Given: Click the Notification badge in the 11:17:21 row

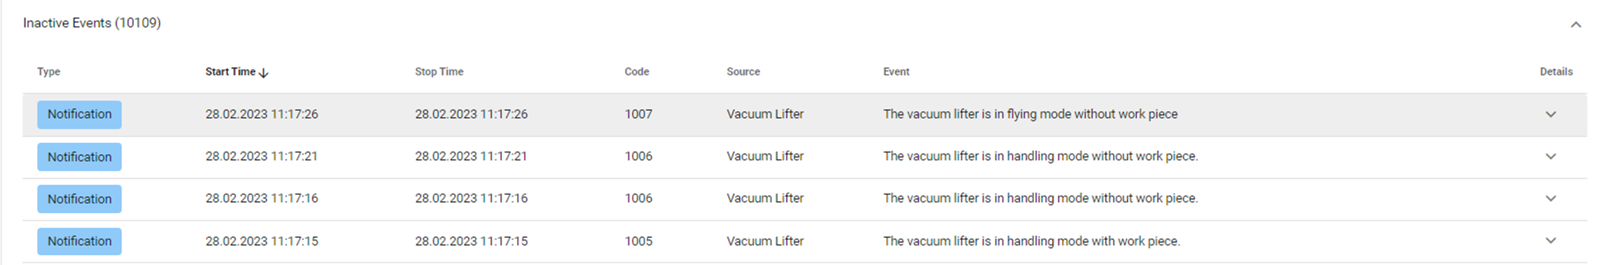Looking at the screenshot, I should (x=79, y=157).
